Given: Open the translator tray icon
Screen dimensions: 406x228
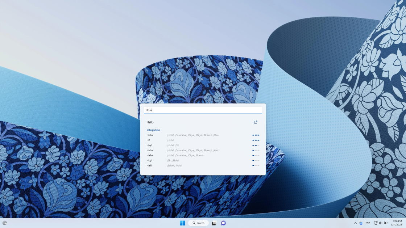Looking at the screenshot, I should 361,223.
